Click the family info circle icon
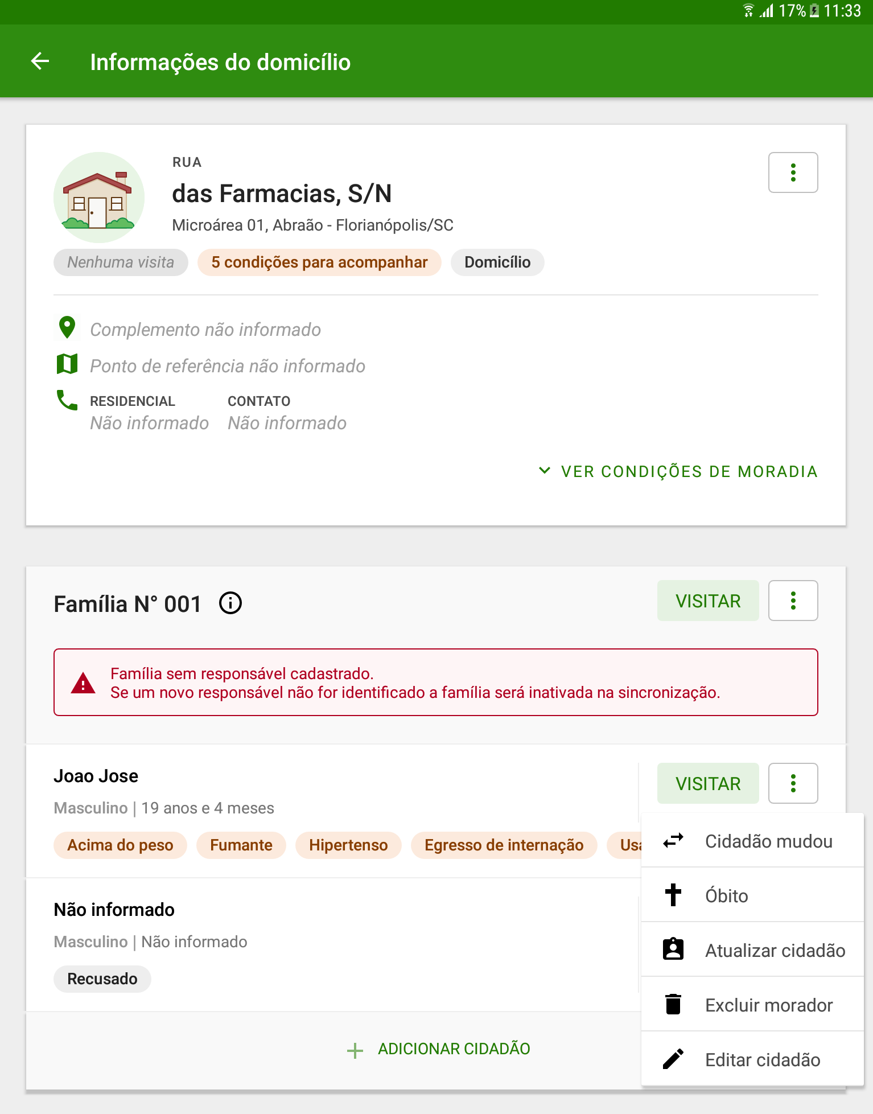Image resolution: width=873 pixels, height=1114 pixels. coord(230,603)
